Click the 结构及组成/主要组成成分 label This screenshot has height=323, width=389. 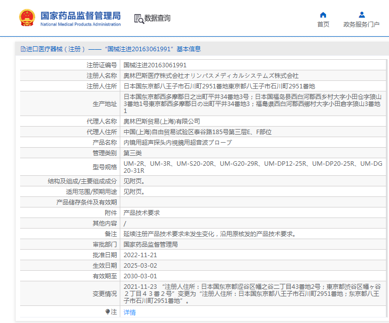[82, 181]
